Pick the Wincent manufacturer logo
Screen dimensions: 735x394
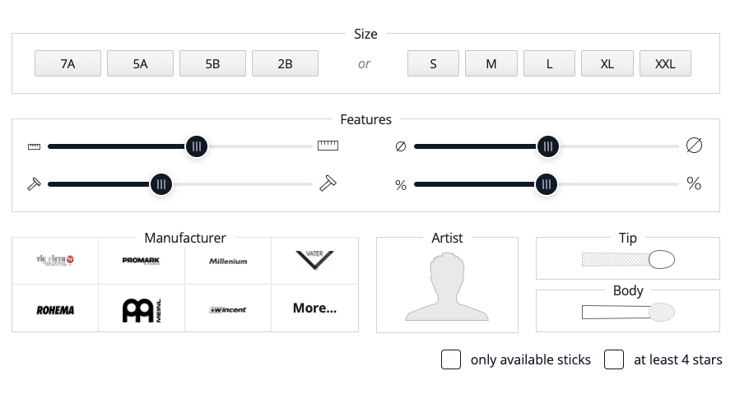click(x=228, y=309)
